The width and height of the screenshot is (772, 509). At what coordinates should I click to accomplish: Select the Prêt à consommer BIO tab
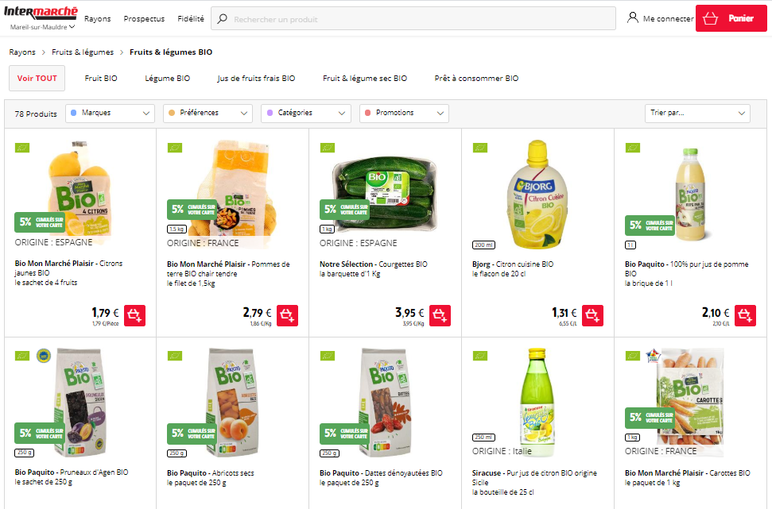coord(476,78)
